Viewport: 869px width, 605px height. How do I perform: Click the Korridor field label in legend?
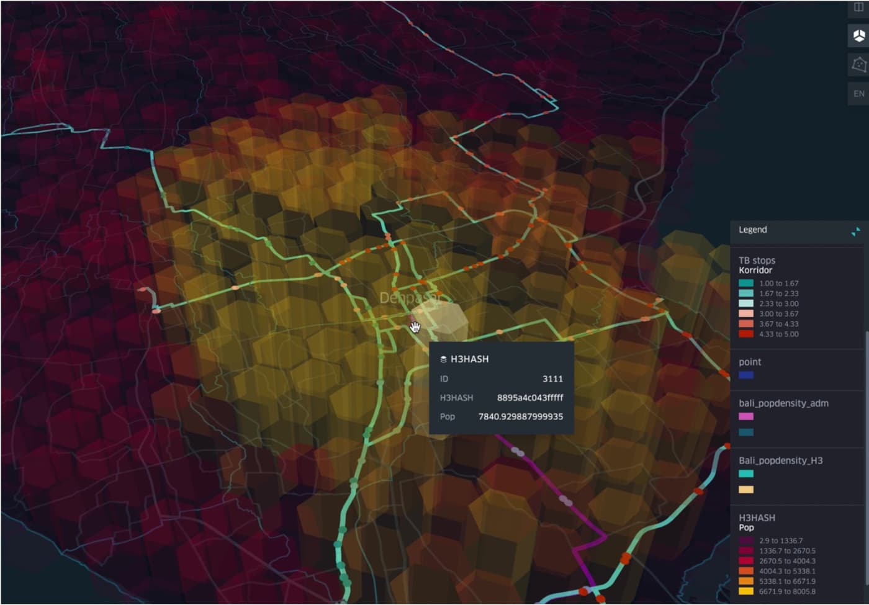755,271
